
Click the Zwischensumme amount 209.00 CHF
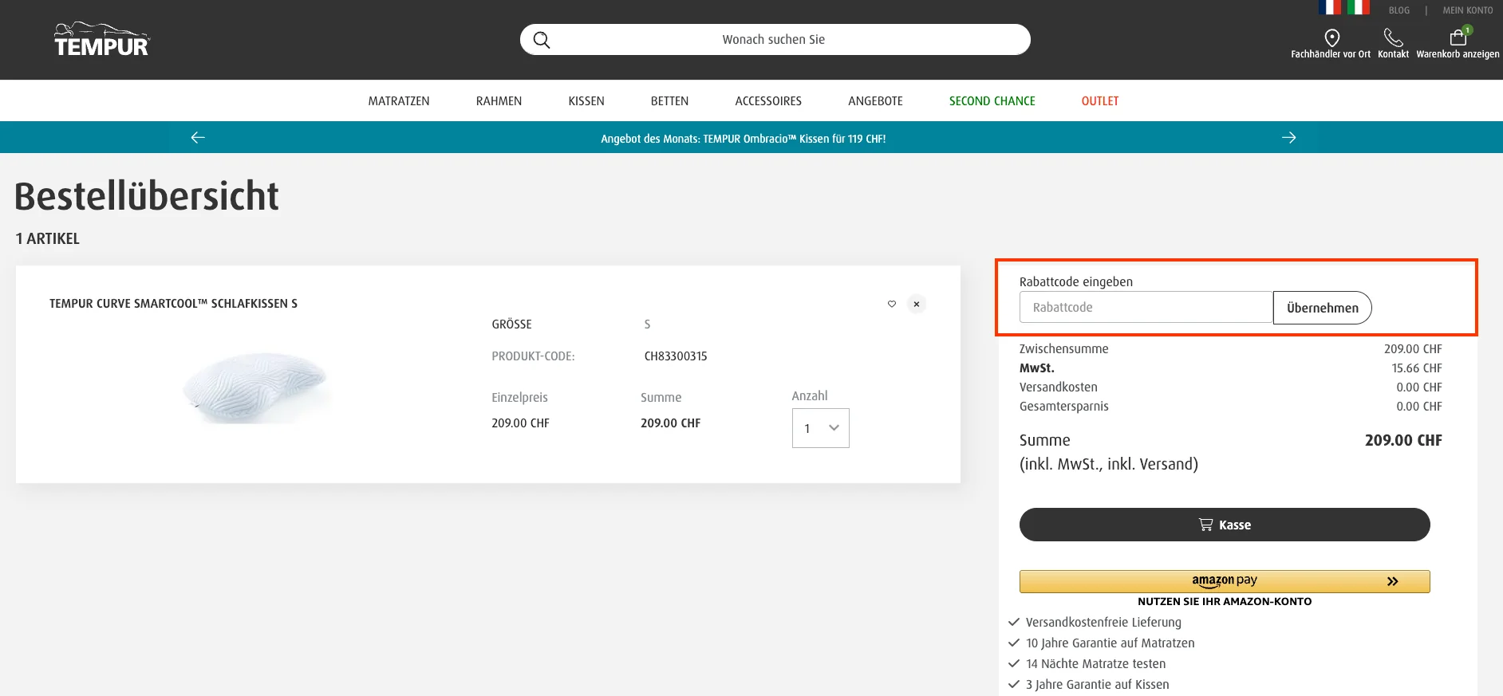pos(1413,349)
